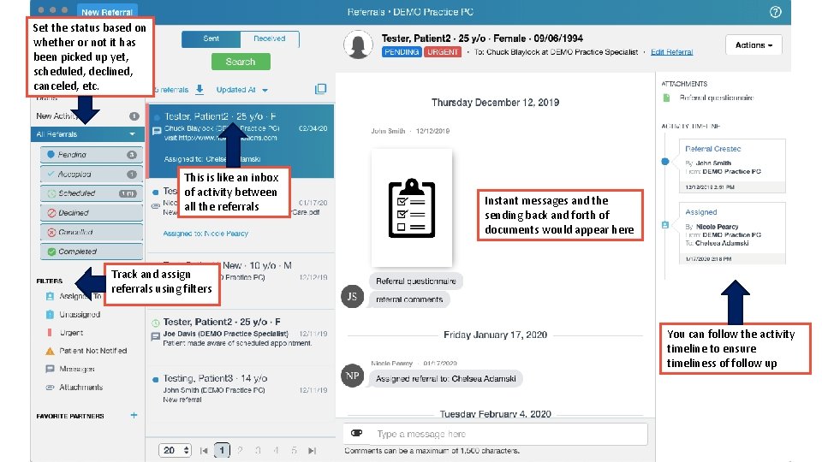
Task: Click the green Search button
Action: click(241, 62)
